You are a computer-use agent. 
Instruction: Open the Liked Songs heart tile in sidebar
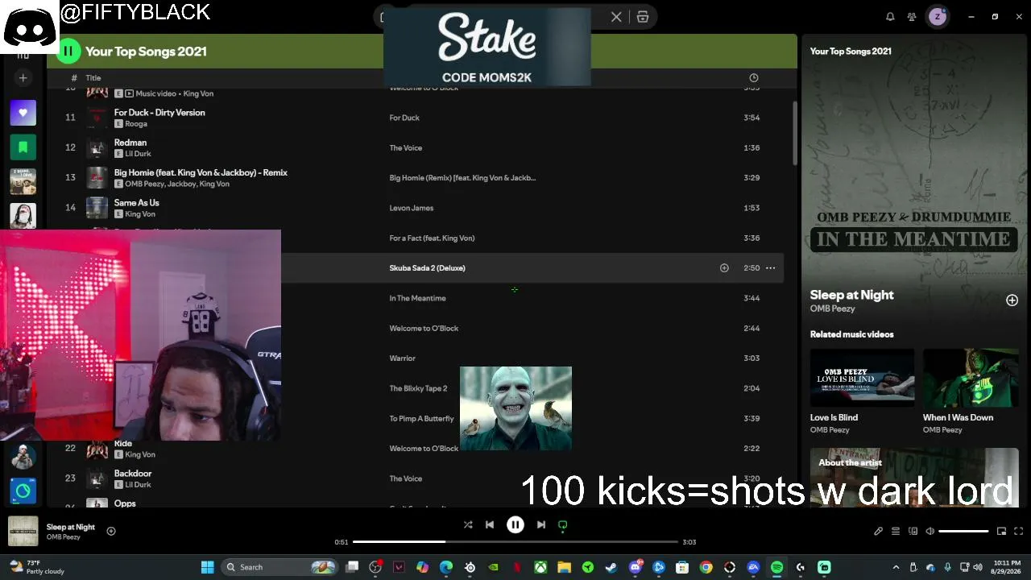(23, 113)
